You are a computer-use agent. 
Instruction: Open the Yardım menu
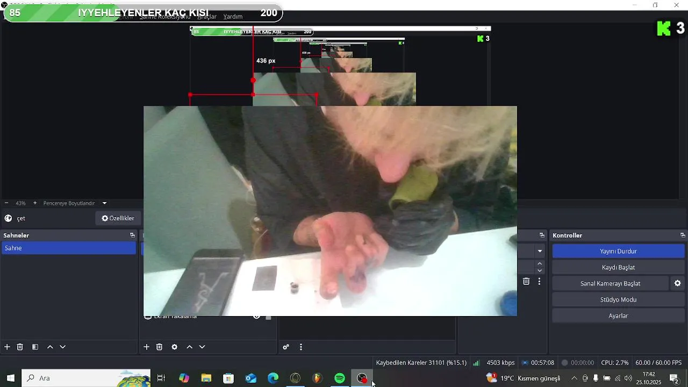pyautogui.click(x=233, y=17)
